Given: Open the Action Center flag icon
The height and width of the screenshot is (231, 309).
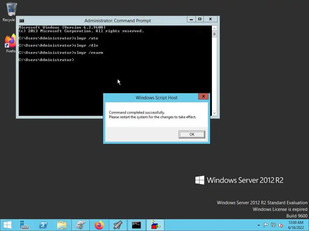Looking at the screenshot, I should 266,225.
